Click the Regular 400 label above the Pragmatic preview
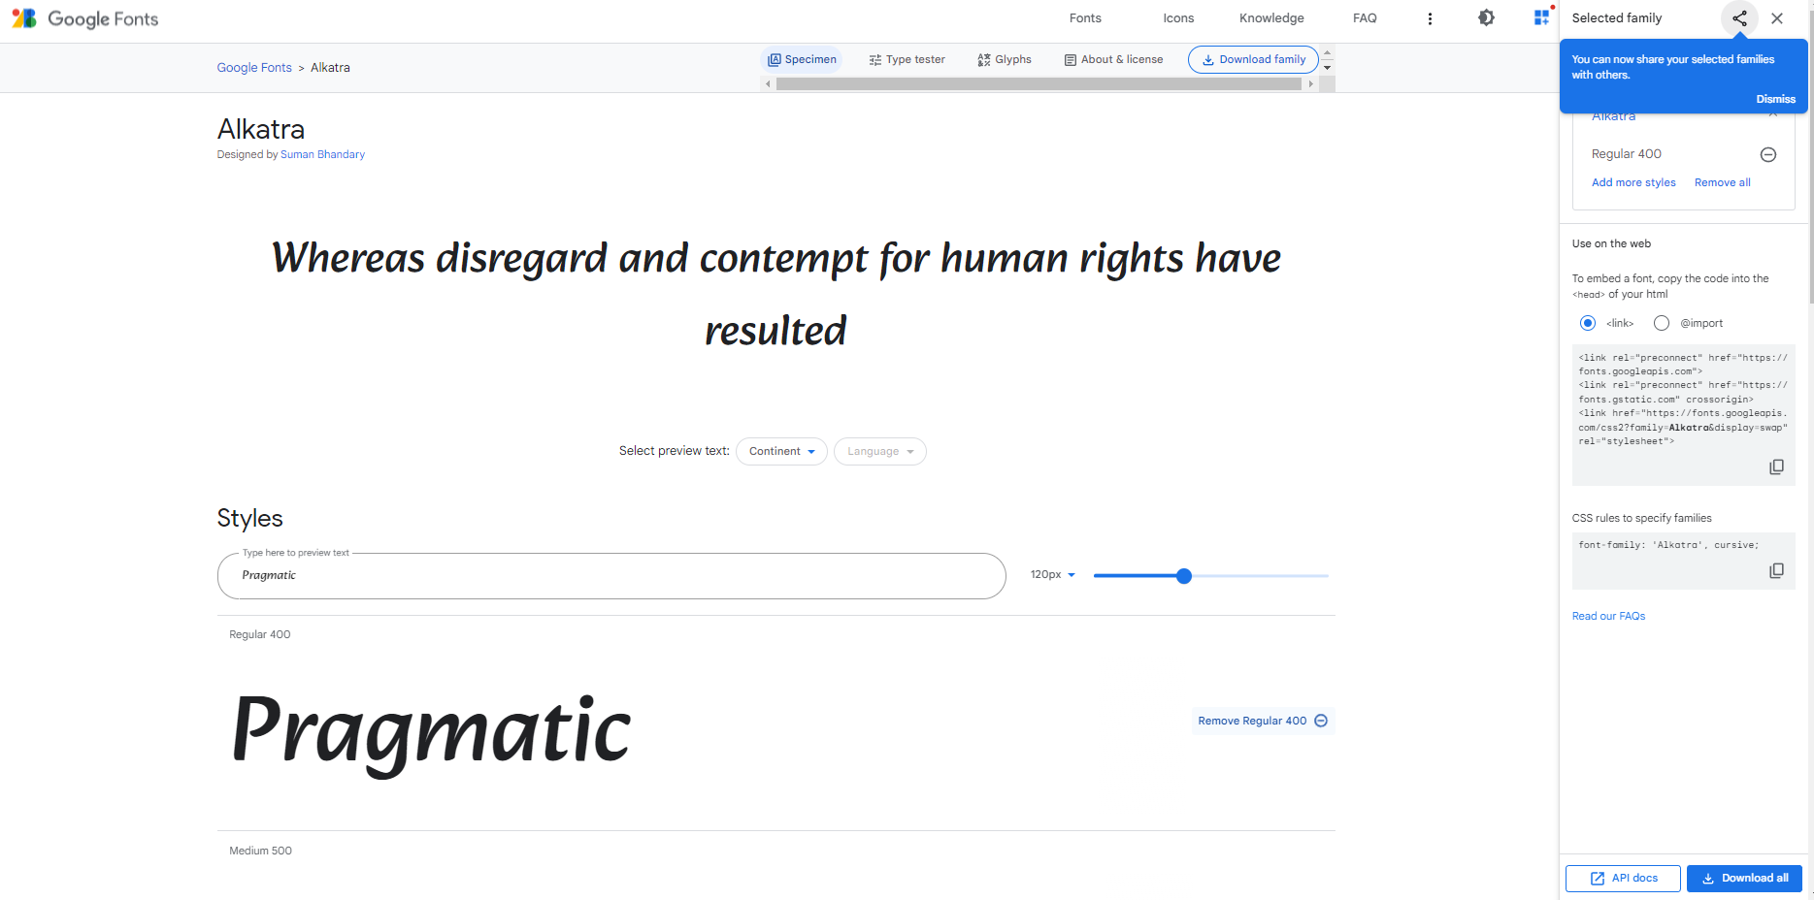This screenshot has width=1814, height=900. (259, 634)
